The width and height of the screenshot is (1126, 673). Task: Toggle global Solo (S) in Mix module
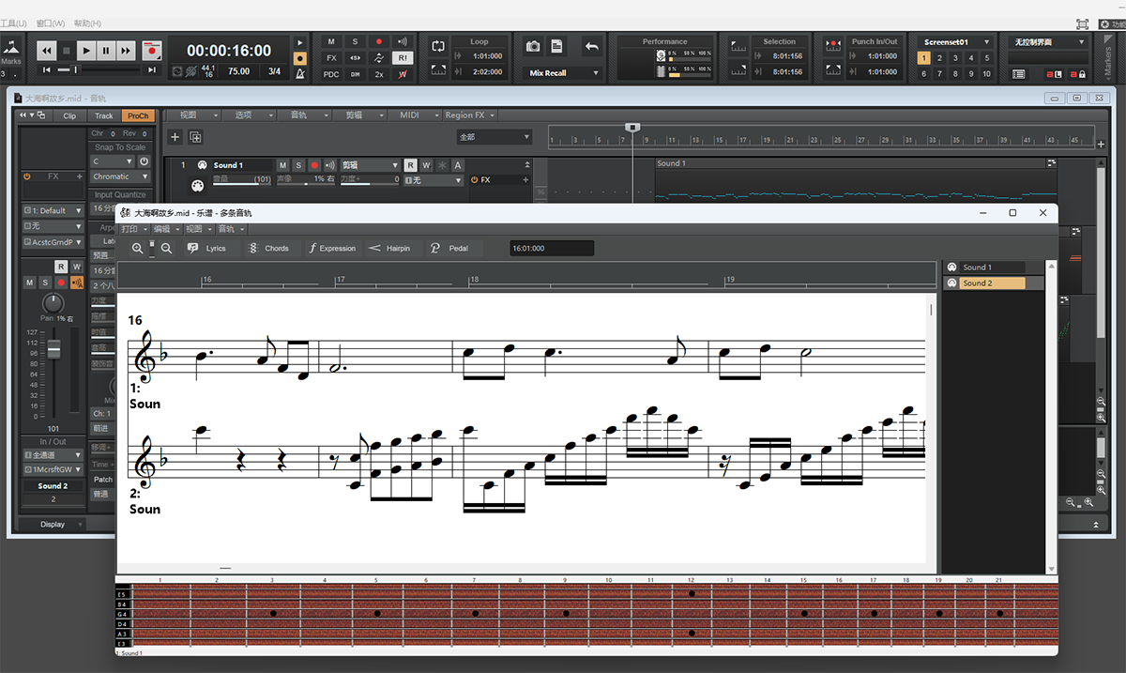(355, 41)
